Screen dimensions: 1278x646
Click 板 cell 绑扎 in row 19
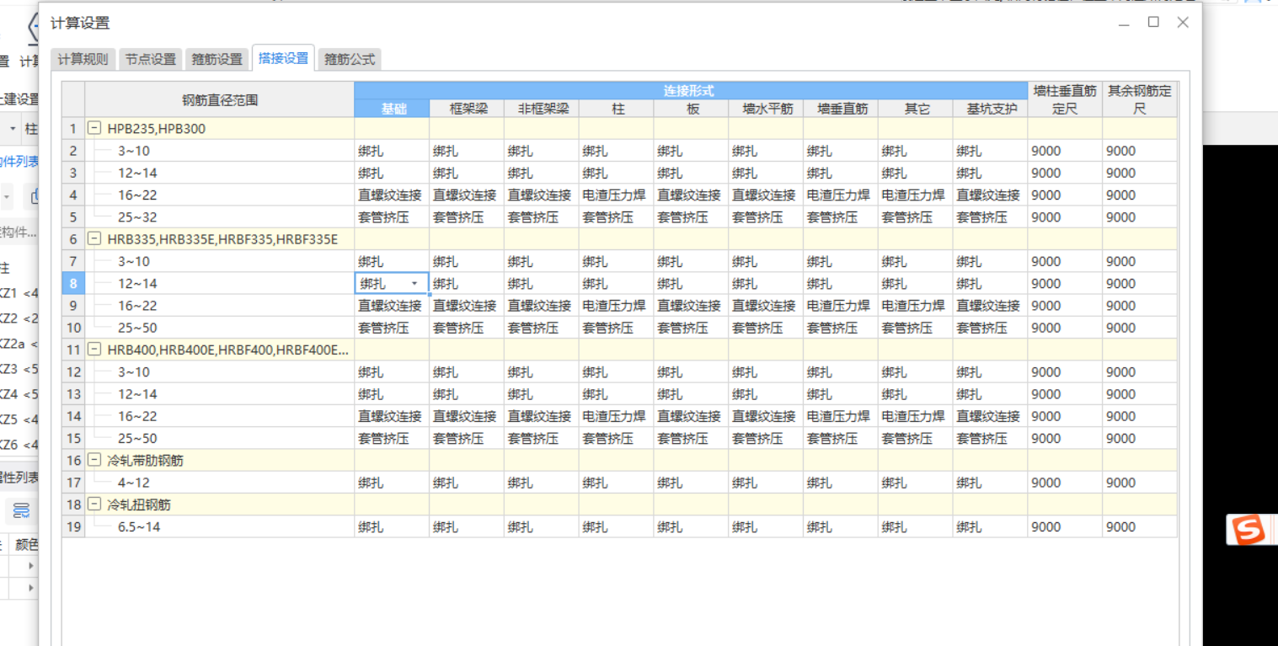click(x=691, y=526)
